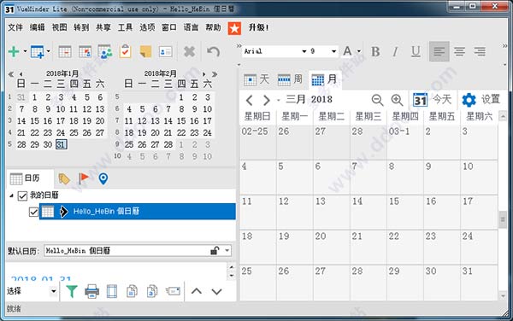Click the undo arrow icon
513x321 pixels.
[213, 51]
